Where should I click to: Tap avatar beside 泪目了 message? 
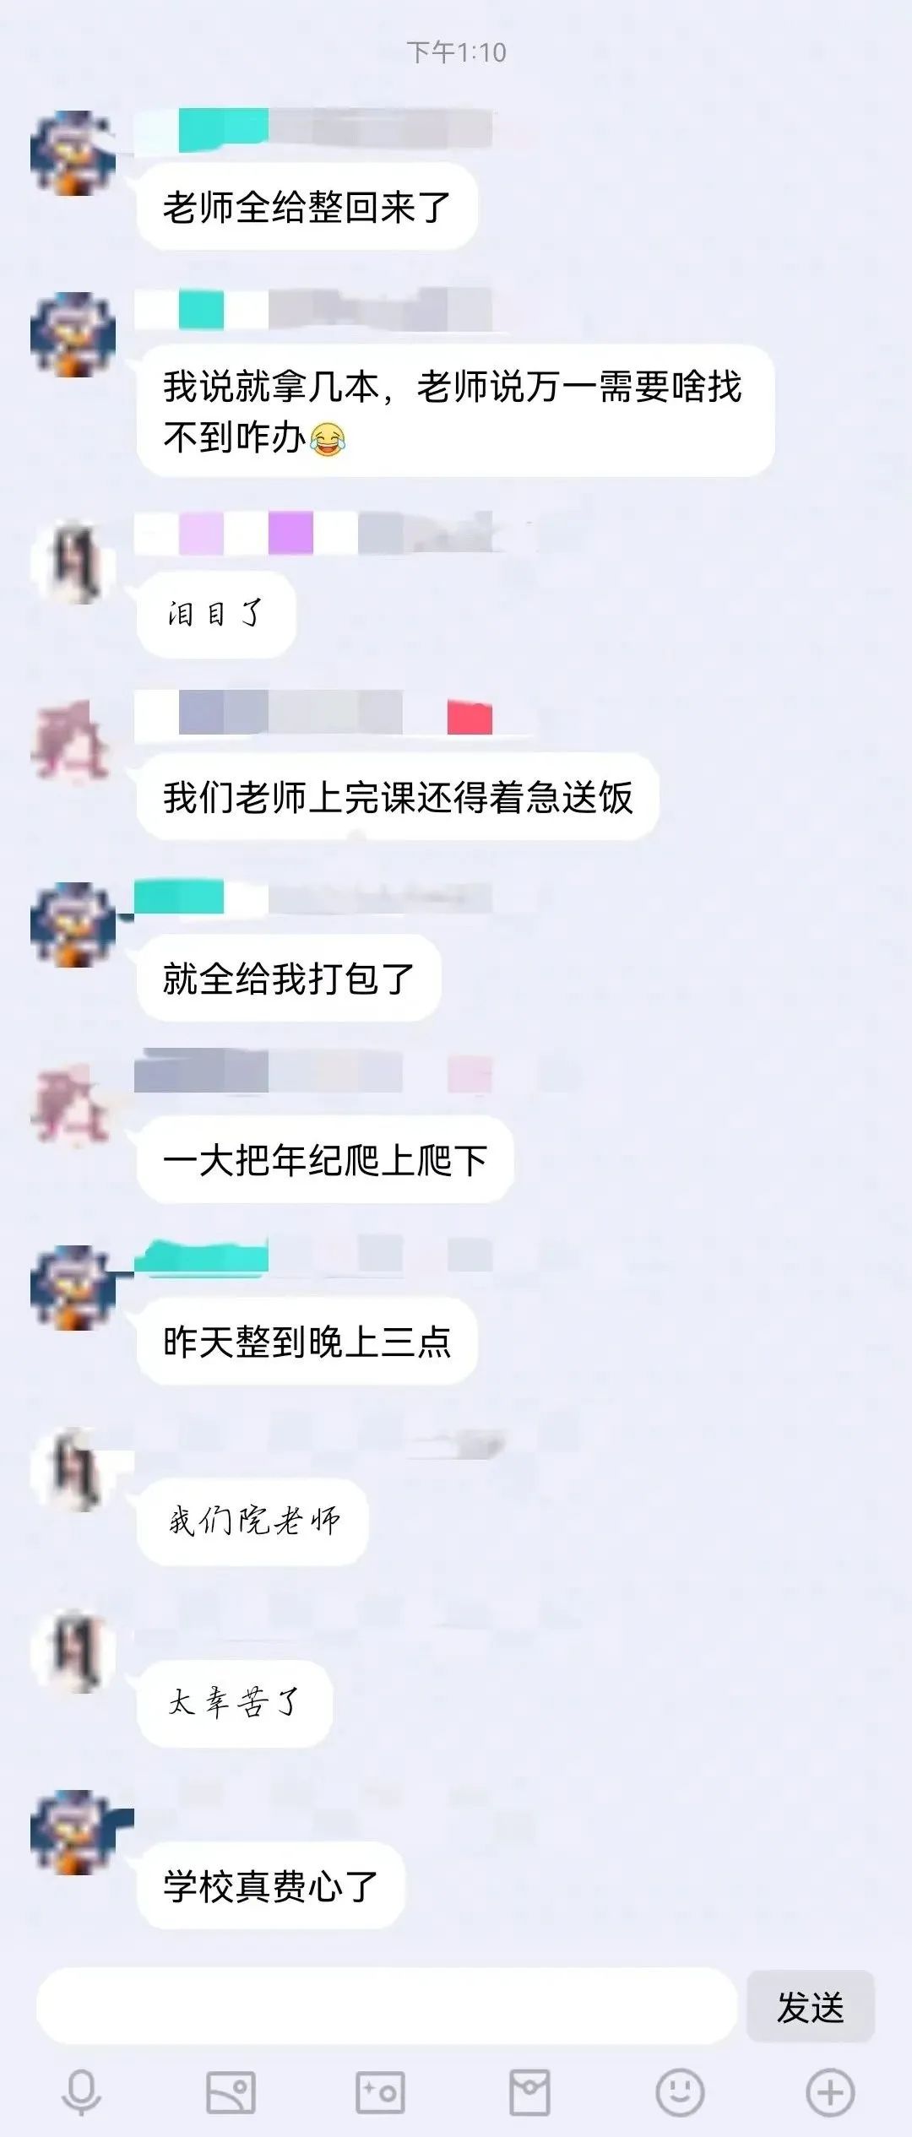pos(73,561)
